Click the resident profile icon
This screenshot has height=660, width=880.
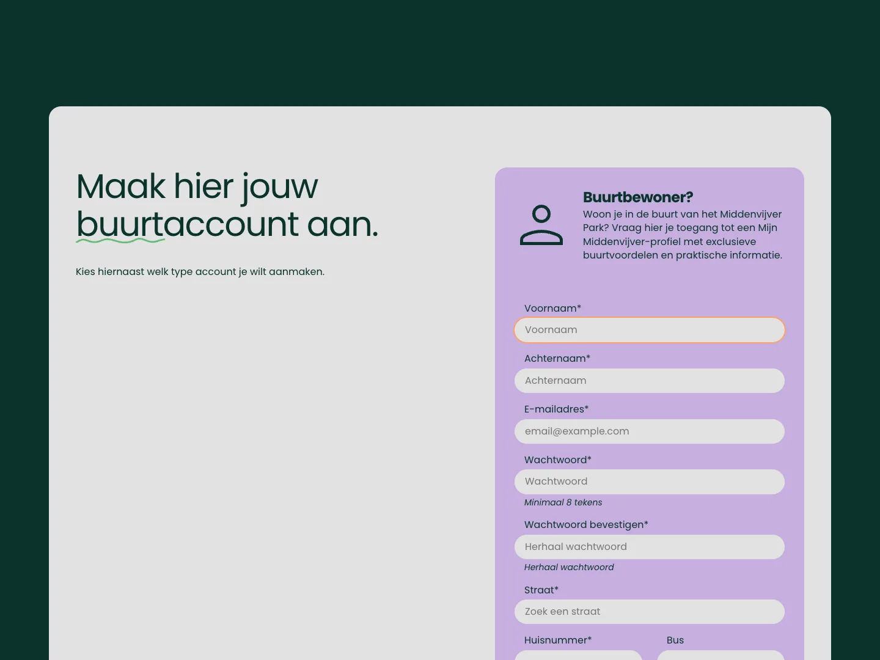pos(541,226)
